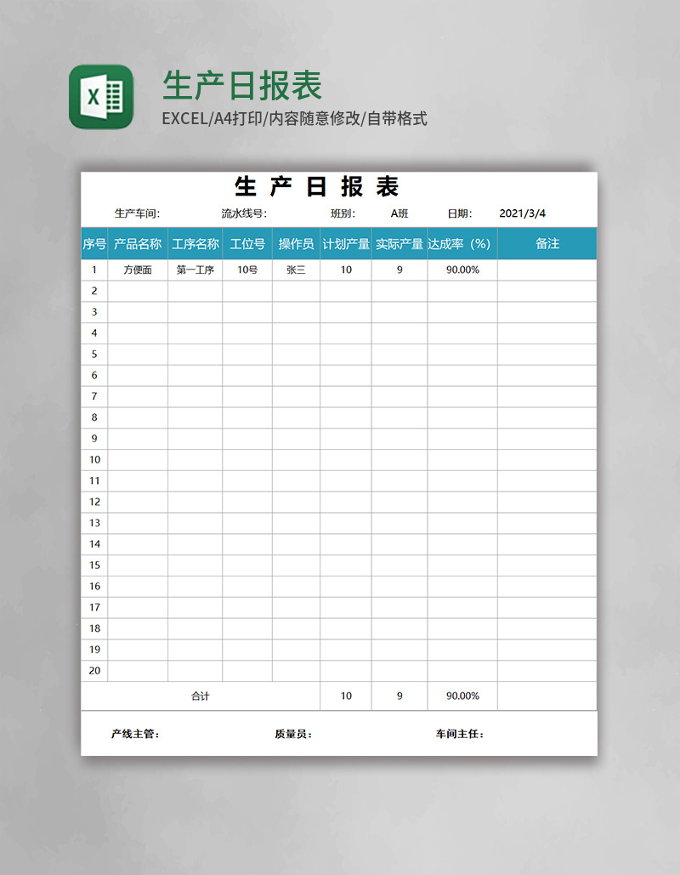The width and height of the screenshot is (680, 875).
Task: Select the 计划产量 column header
Action: click(345, 243)
